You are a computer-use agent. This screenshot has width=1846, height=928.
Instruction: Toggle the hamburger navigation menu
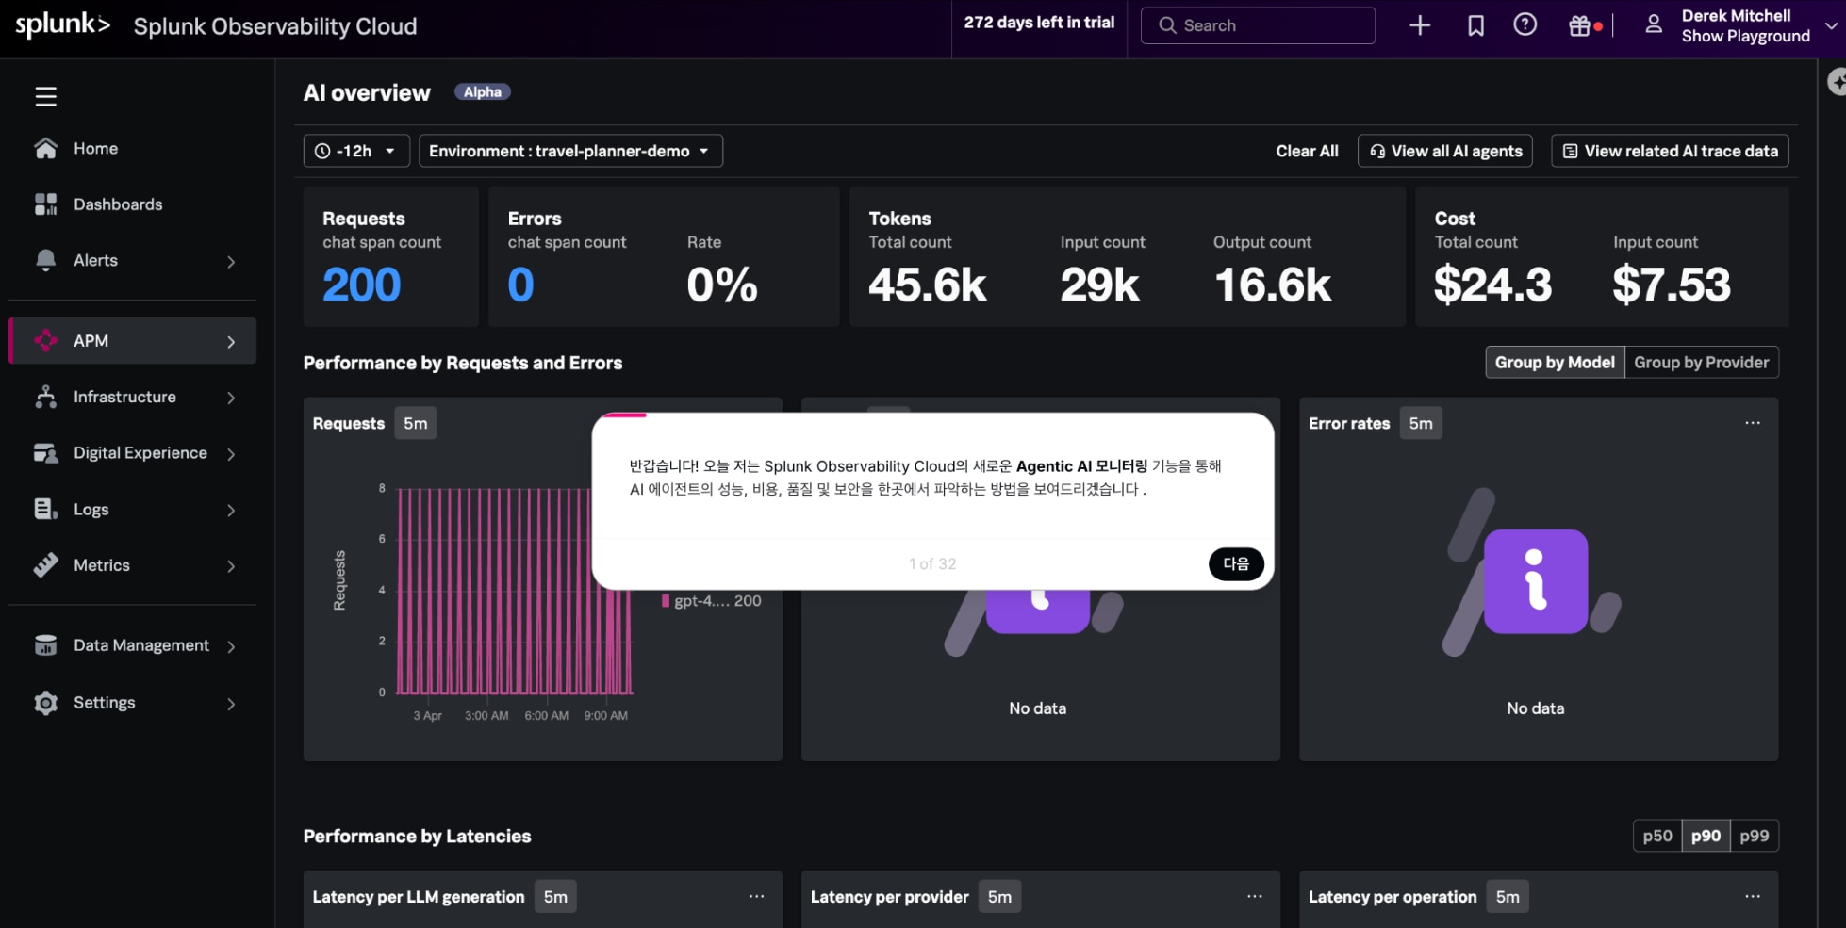click(46, 96)
